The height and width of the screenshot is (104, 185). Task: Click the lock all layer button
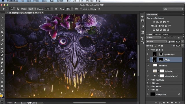click(x=162, y=46)
